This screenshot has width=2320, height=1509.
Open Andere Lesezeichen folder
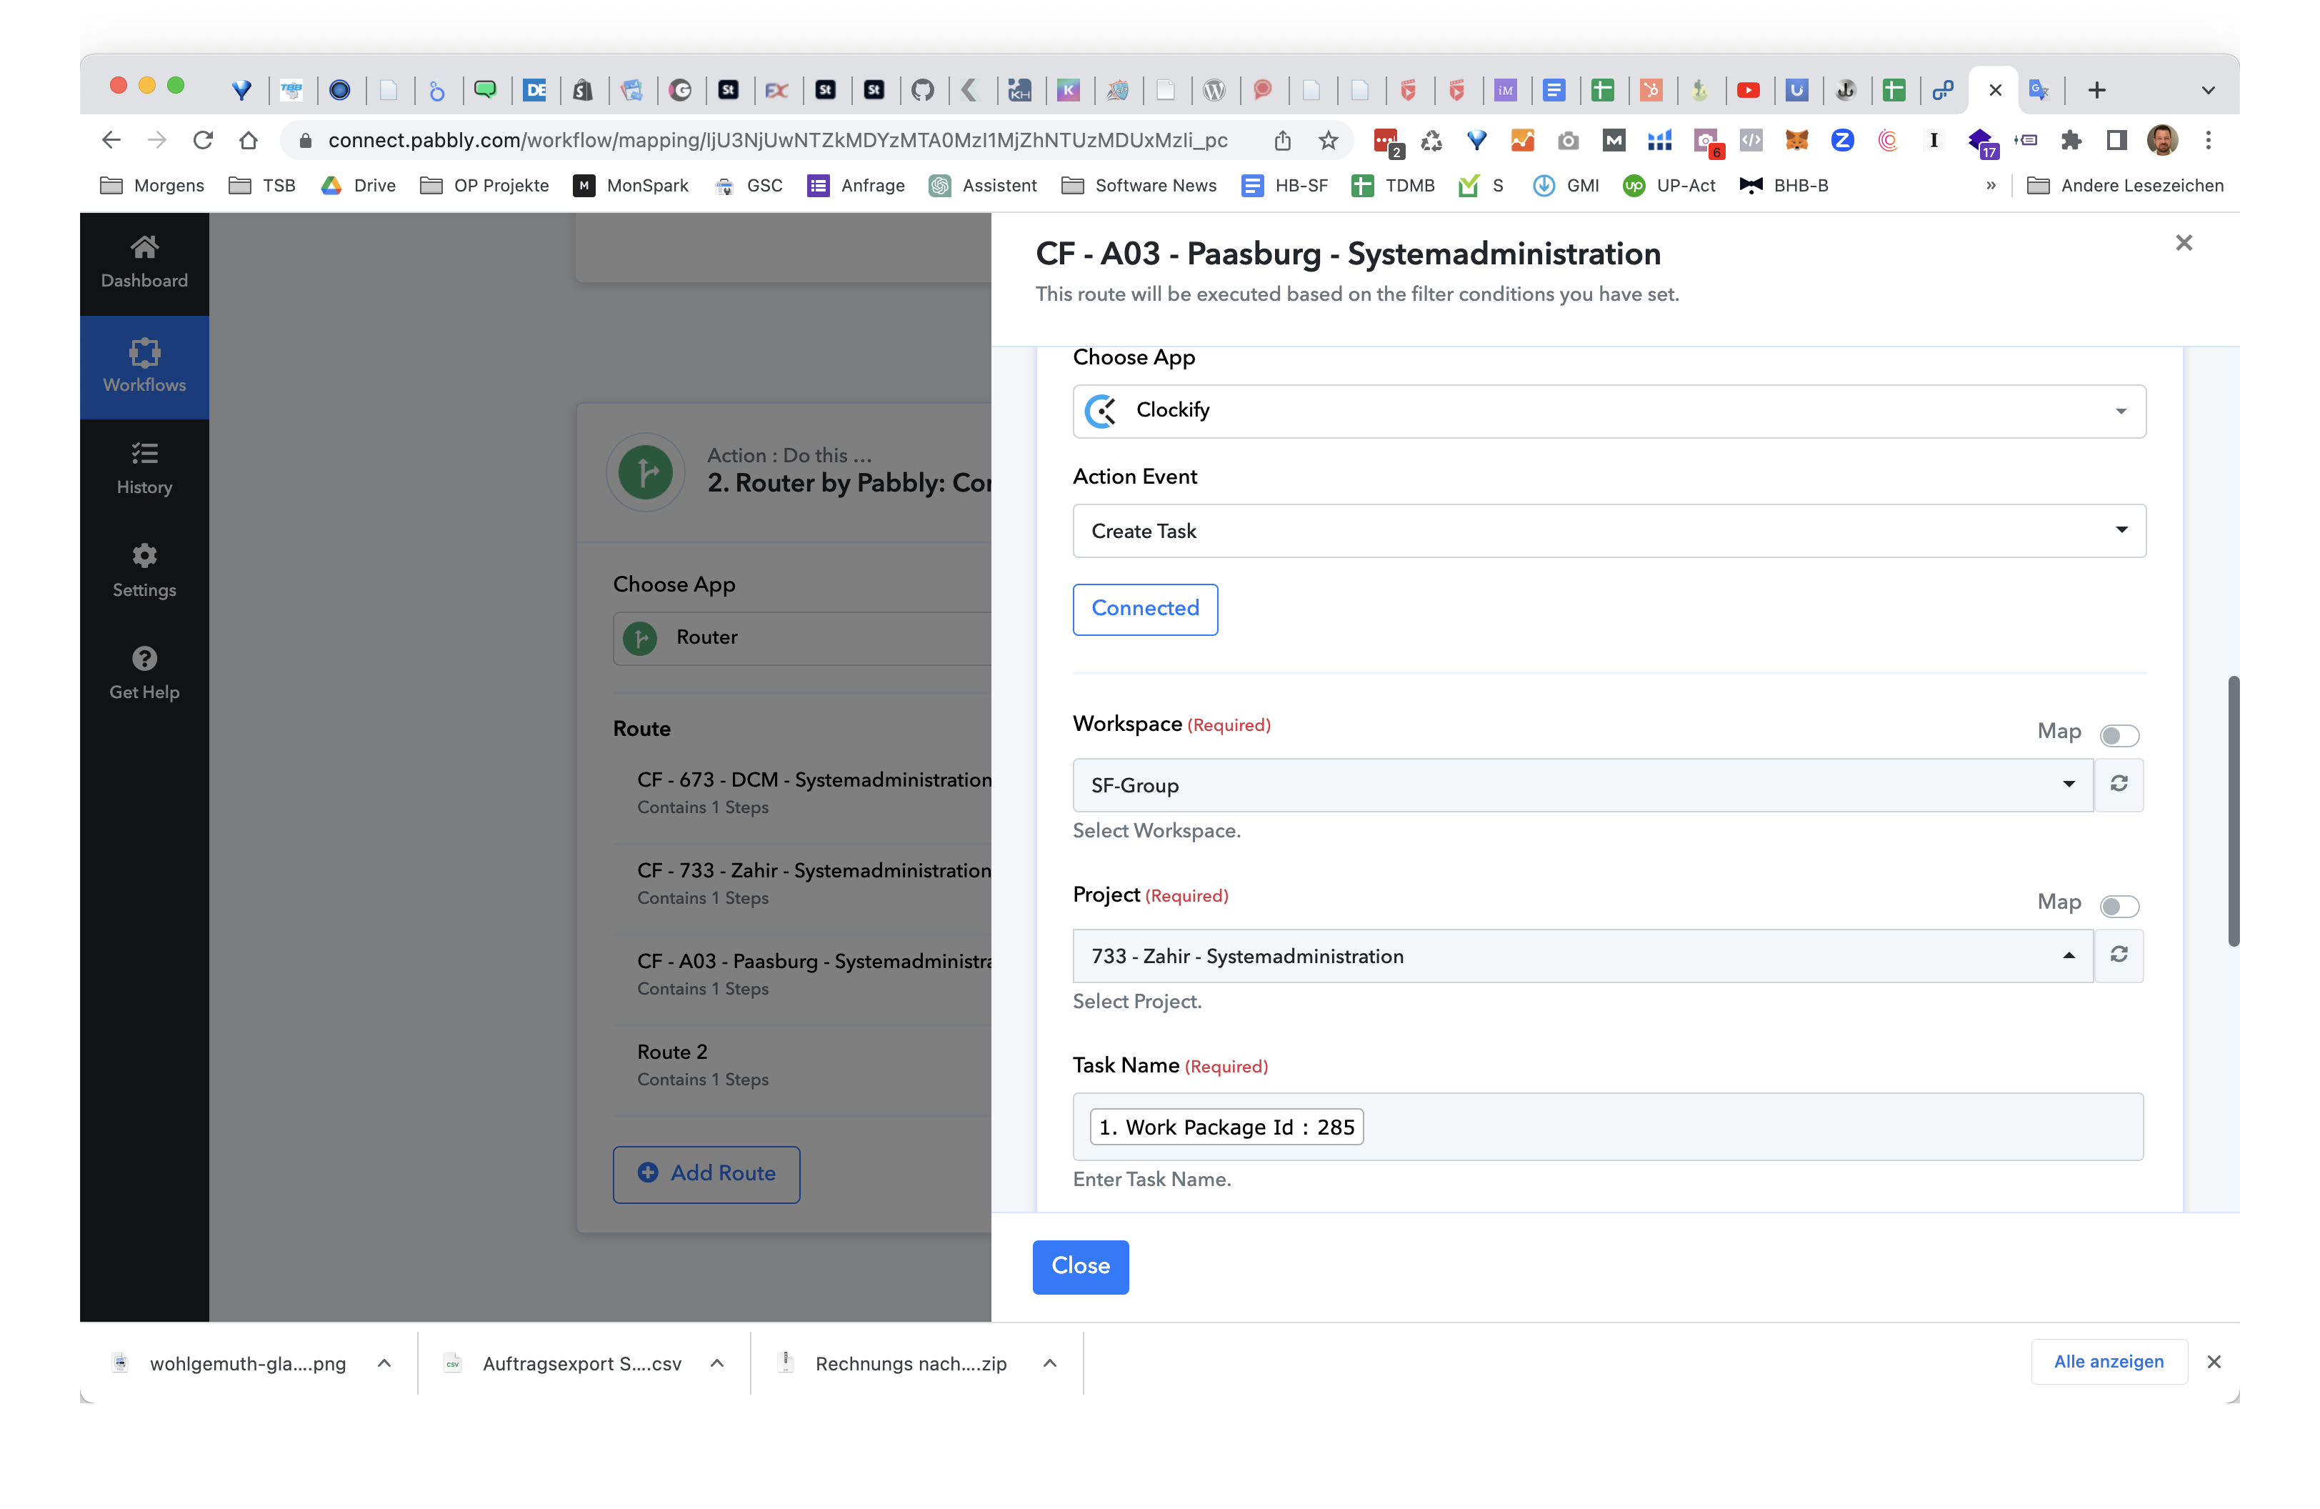point(2125,185)
